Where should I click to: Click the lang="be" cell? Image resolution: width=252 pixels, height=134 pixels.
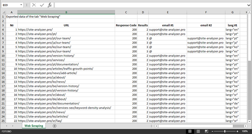(x=232, y=86)
